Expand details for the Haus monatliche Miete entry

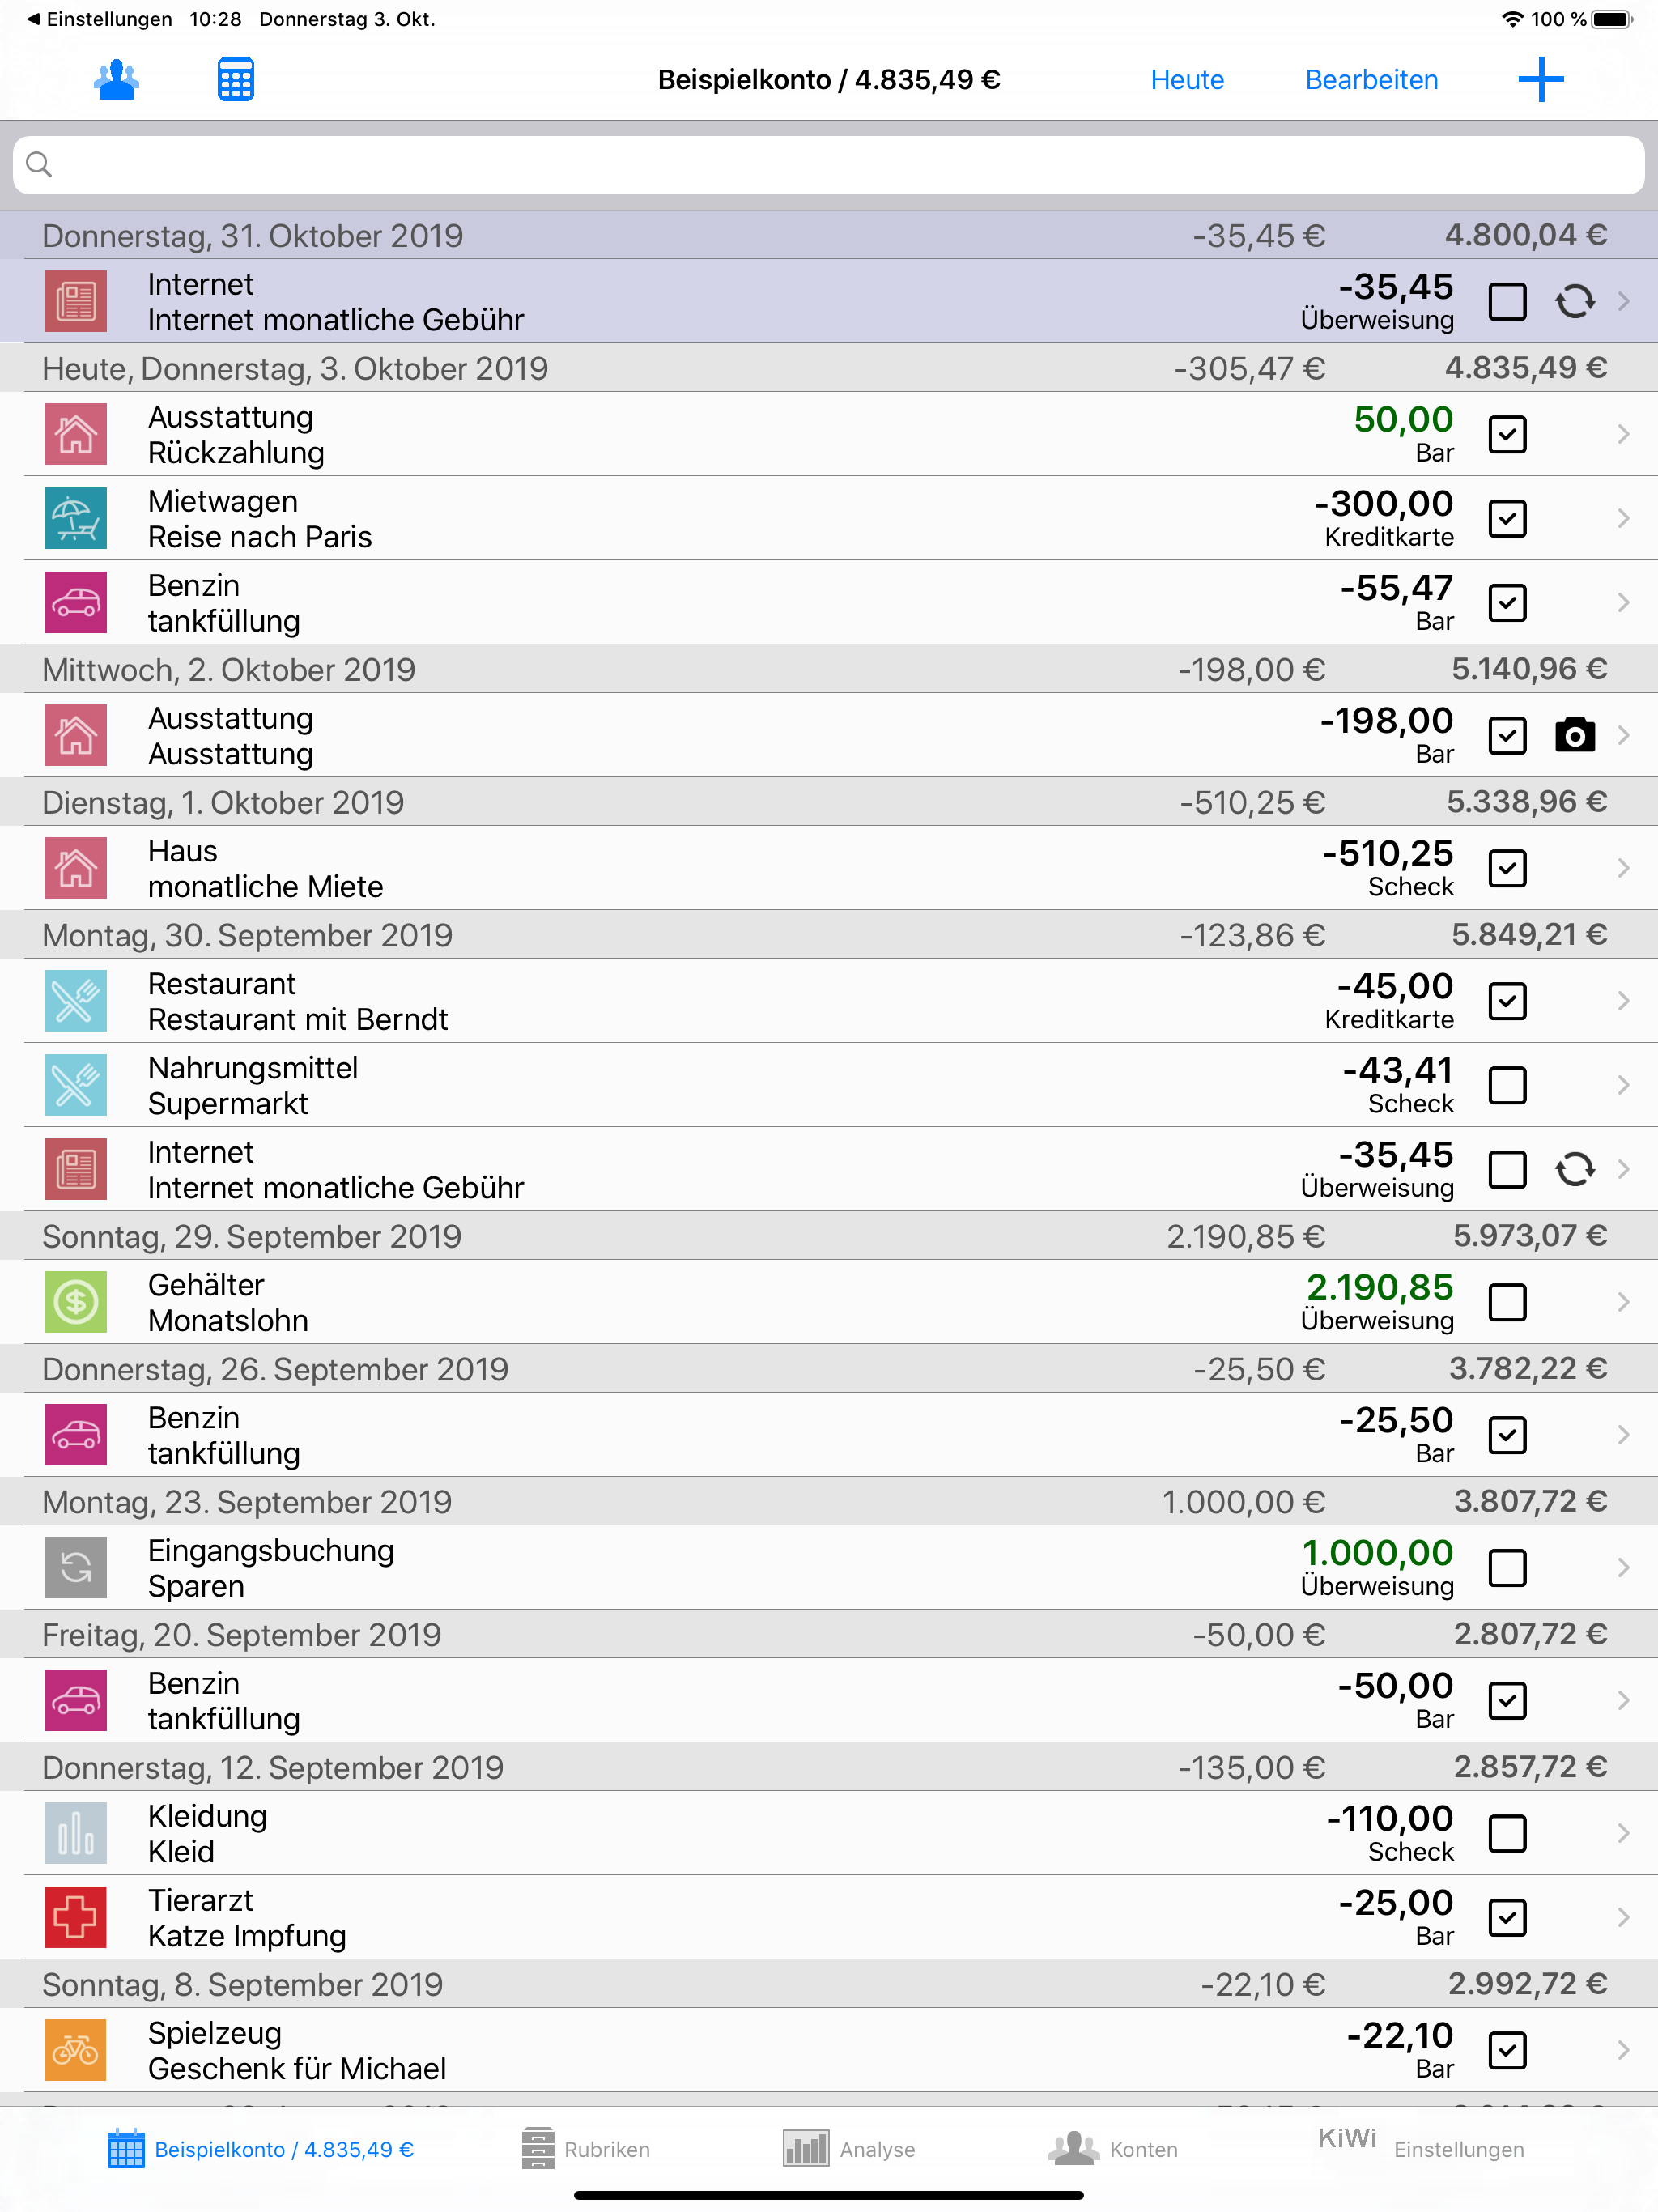click(x=1622, y=868)
